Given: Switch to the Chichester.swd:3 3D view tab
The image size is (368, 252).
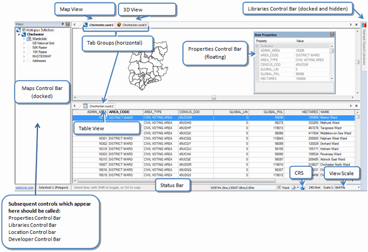Looking at the screenshot, I should click(132, 25).
